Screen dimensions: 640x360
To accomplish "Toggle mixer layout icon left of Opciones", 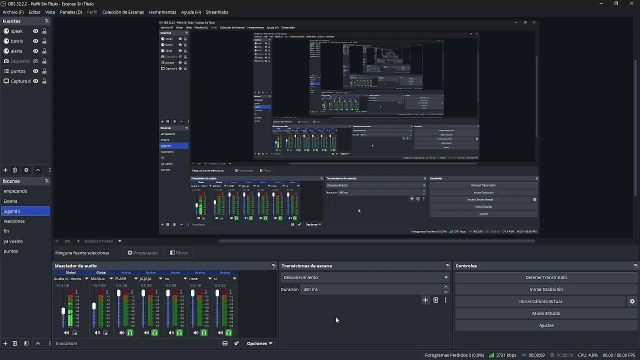I will click(x=225, y=343).
